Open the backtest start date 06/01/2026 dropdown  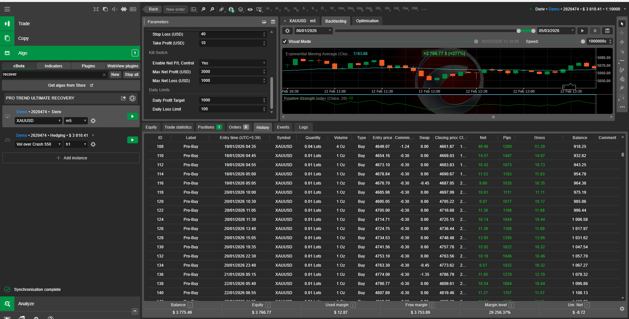click(x=314, y=31)
